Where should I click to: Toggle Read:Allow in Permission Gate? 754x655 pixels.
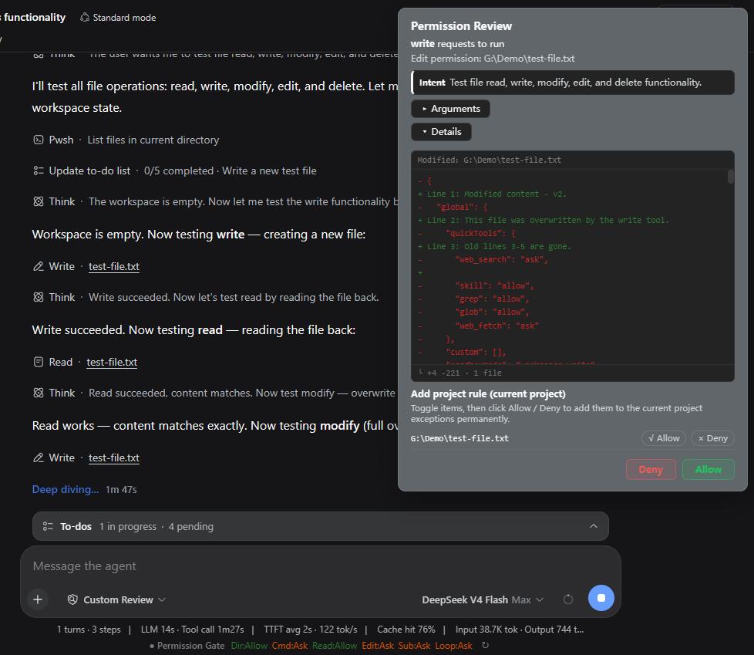(x=334, y=646)
